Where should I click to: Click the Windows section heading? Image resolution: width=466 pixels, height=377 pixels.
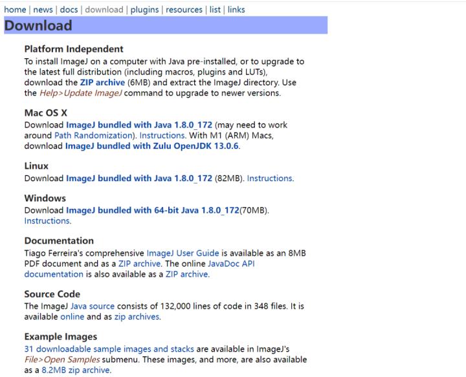coord(45,198)
